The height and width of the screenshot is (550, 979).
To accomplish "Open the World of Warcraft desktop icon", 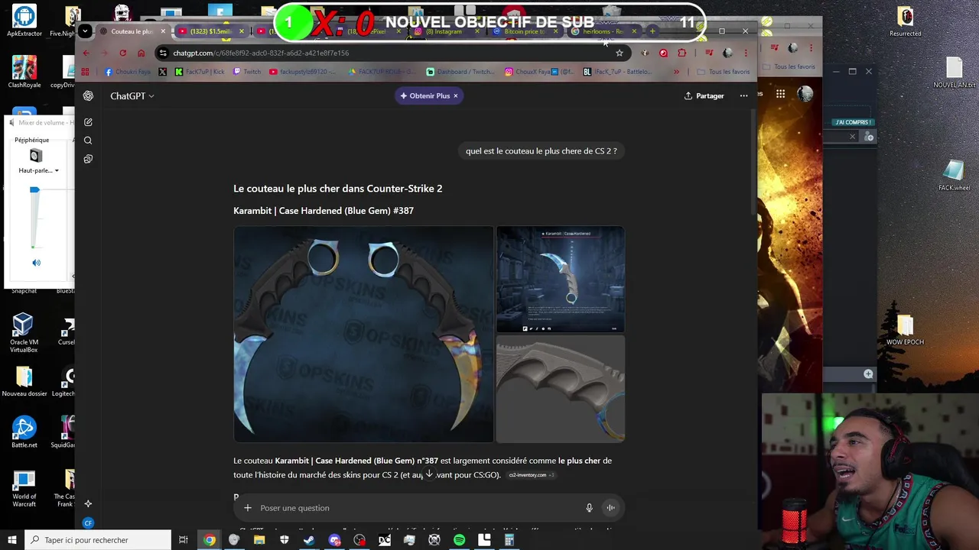I will tap(24, 490).
